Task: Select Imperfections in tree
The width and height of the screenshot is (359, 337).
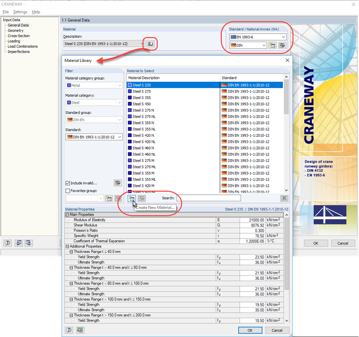Action: (x=19, y=52)
